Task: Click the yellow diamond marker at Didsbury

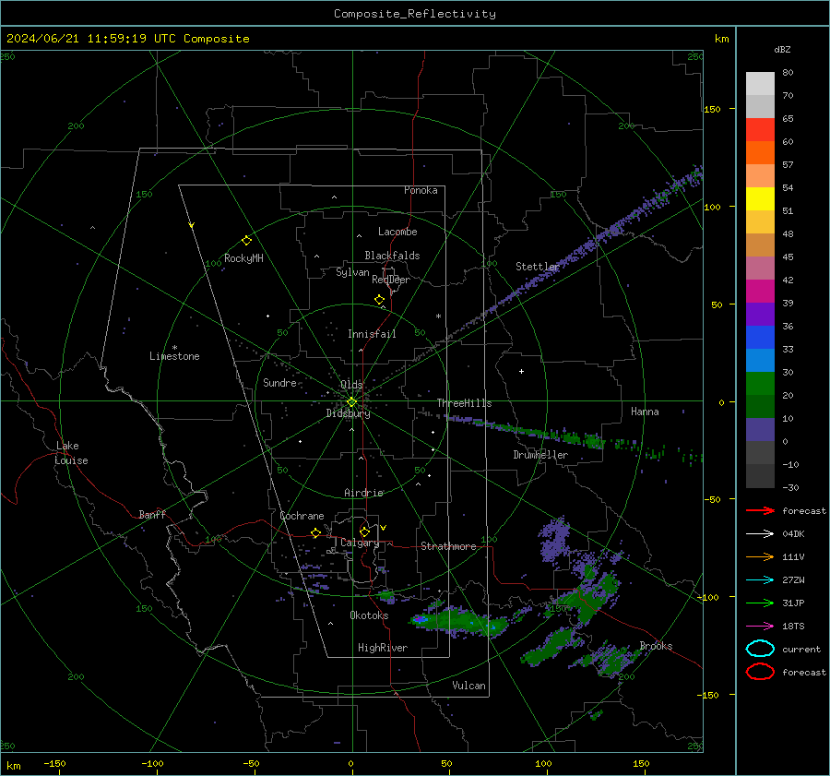Action: [x=351, y=402]
